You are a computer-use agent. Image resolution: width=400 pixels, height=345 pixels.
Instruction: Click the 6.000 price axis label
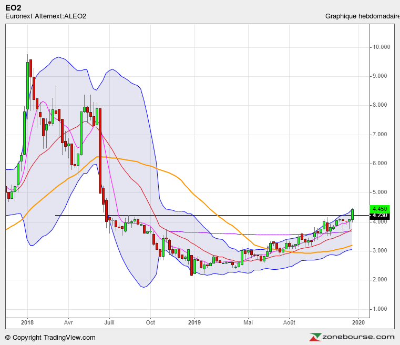pyautogui.click(x=380, y=164)
